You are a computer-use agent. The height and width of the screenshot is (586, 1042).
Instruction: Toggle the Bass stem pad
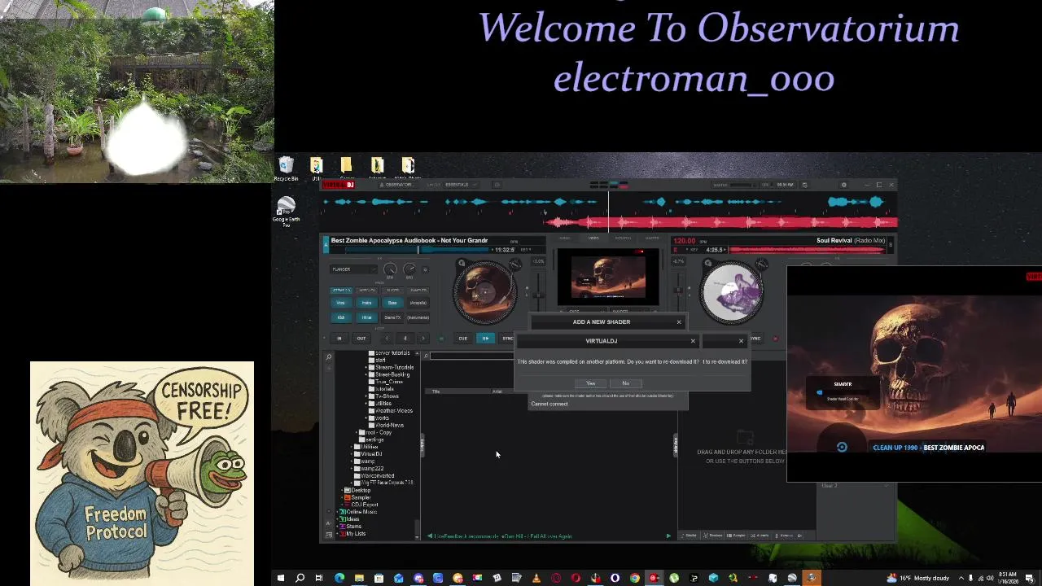[x=392, y=303]
